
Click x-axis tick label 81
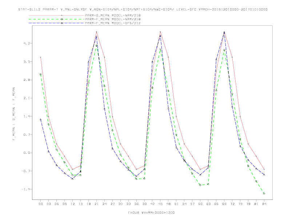pyautogui.click(x=256, y=204)
